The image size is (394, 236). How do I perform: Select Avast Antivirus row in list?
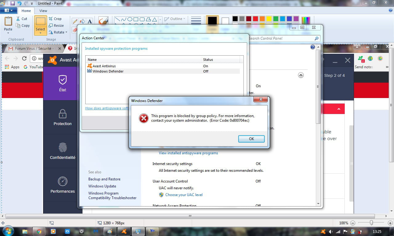(x=163, y=66)
